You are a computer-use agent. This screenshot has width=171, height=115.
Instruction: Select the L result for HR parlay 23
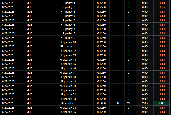pyautogui.click(x=129, y=99)
